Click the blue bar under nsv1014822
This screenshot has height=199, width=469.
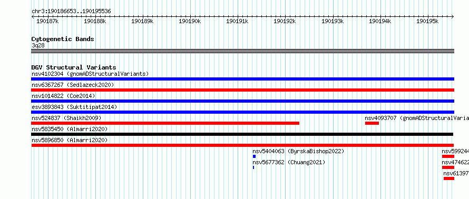242,101
